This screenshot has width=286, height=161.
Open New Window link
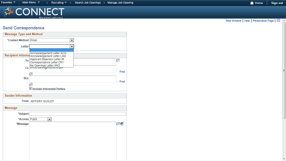tap(233, 21)
